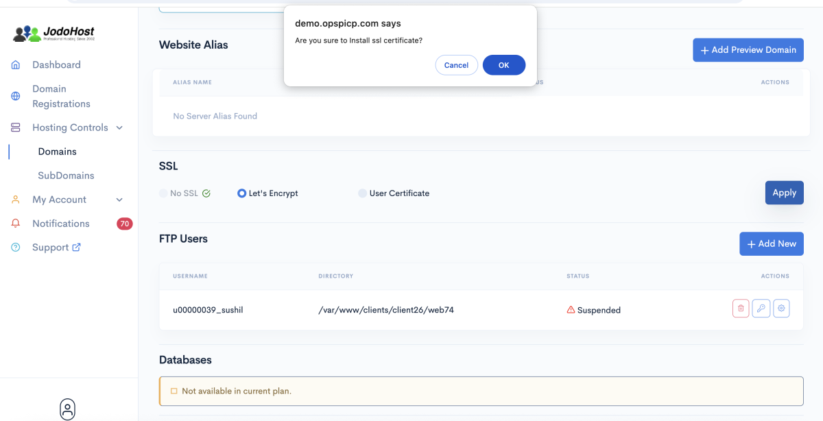Screen dimensions: 823x421
Task: Select the No SSL radio option
Action: click(163, 193)
